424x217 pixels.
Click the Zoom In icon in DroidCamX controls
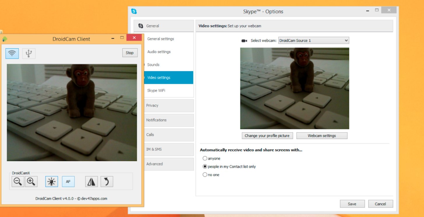tap(31, 181)
